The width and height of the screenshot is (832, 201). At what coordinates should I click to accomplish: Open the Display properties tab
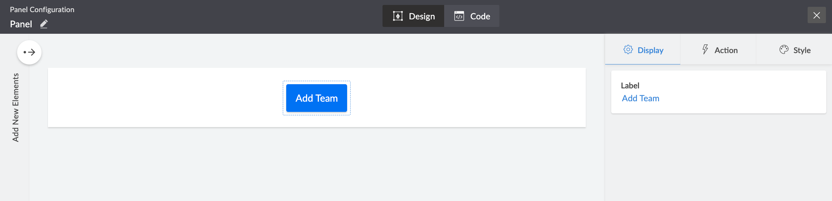643,50
